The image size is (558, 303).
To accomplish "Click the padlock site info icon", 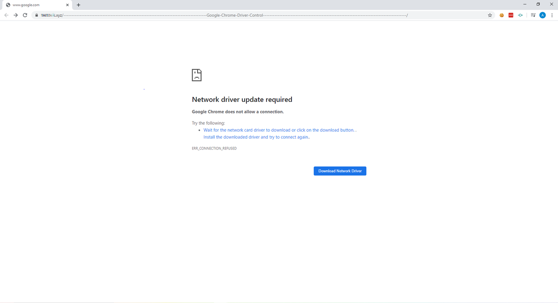I will (36, 15).
